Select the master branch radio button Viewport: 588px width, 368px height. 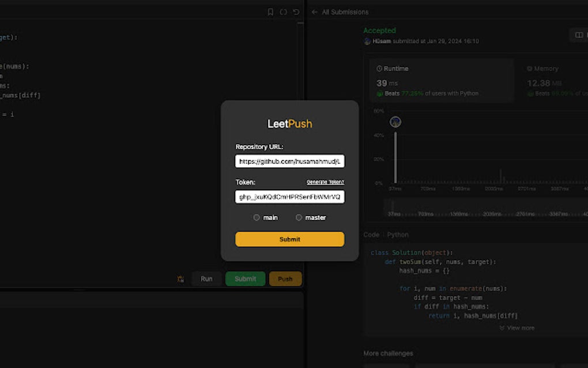(x=299, y=217)
